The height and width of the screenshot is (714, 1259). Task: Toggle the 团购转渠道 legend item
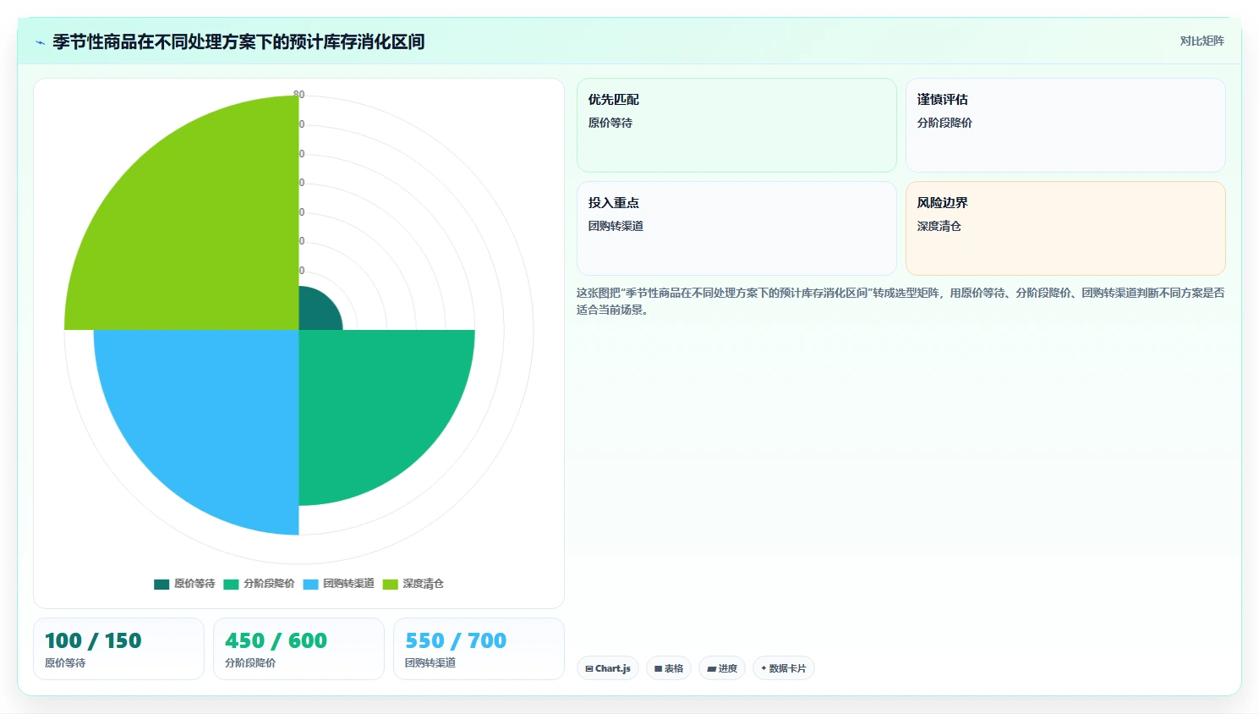(x=338, y=584)
